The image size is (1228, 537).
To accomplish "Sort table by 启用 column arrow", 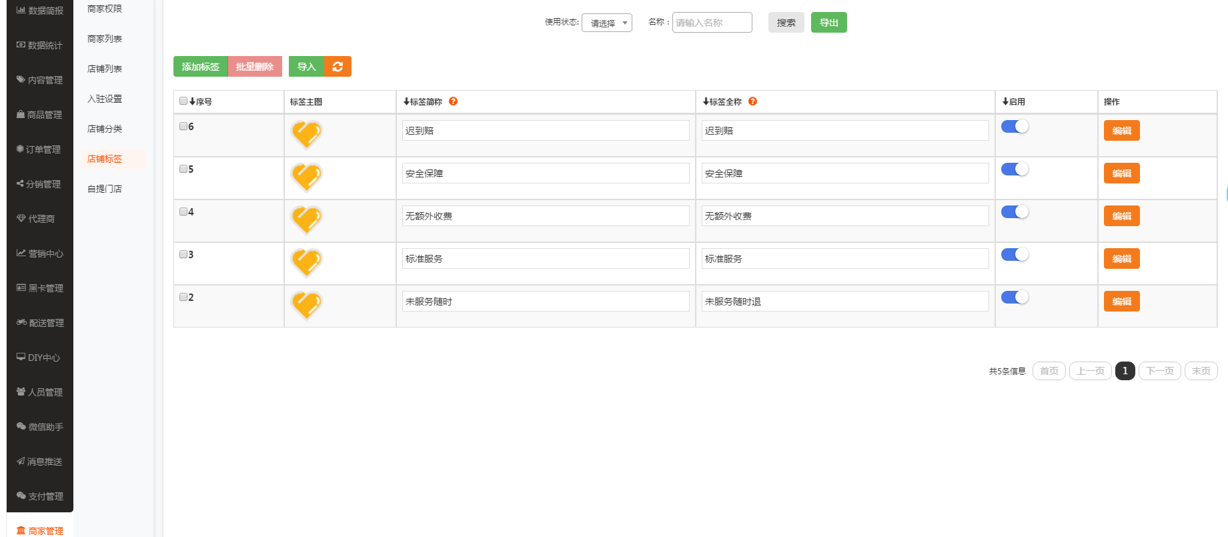I will coord(1005,102).
